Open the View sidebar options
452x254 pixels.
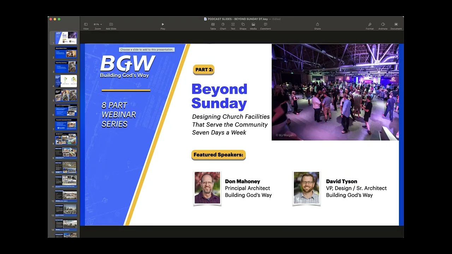(86, 26)
